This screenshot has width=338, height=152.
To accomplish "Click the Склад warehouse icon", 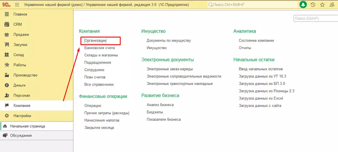I will click(7, 55).
